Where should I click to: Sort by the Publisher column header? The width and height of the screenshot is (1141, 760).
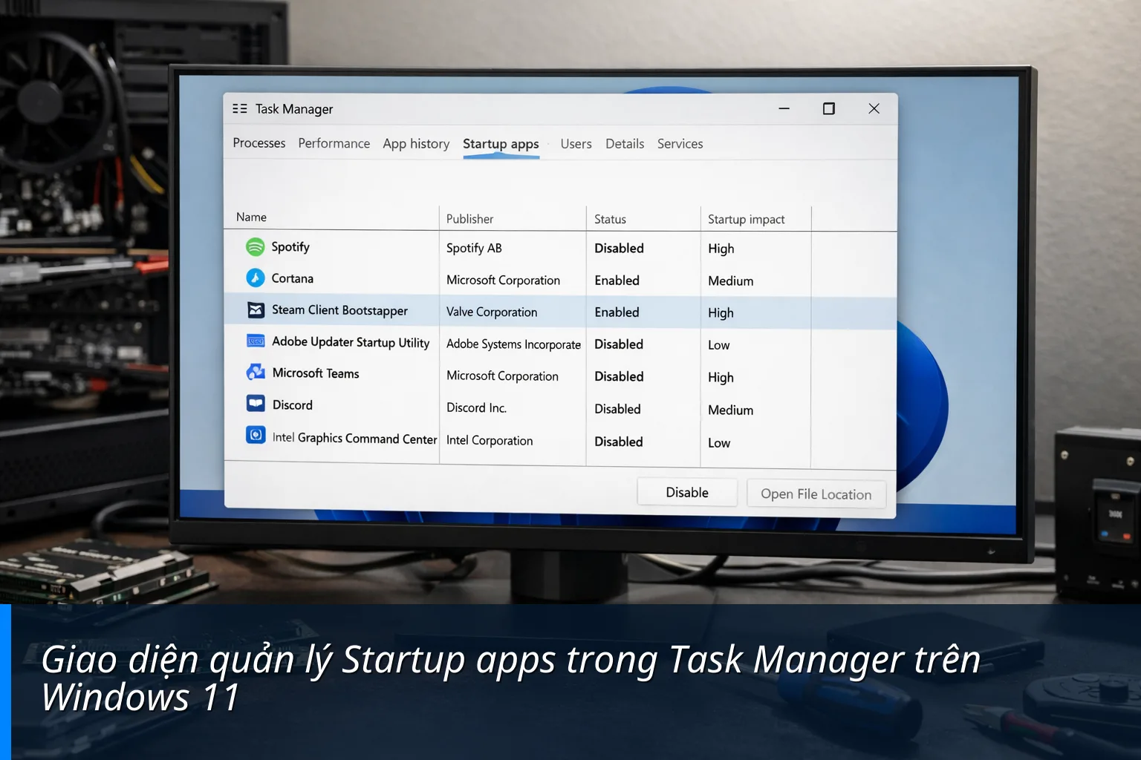click(x=469, y=219)
